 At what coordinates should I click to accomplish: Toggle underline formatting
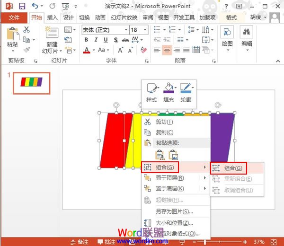106,40
